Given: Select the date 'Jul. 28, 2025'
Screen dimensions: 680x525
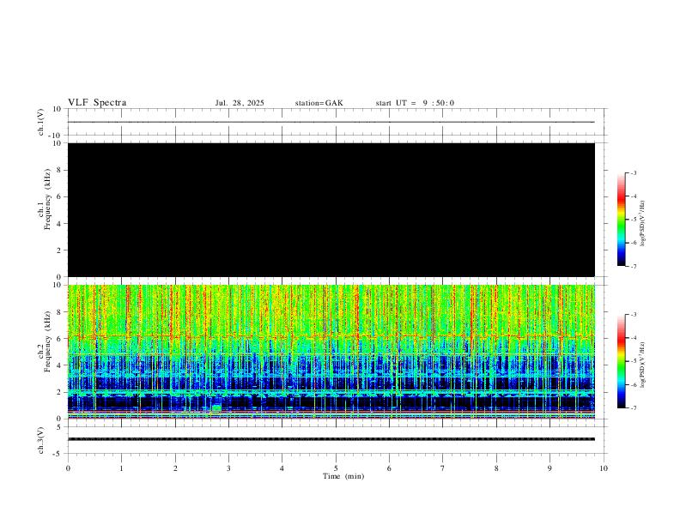Looking at the screenshot, I should pos(240,103).
